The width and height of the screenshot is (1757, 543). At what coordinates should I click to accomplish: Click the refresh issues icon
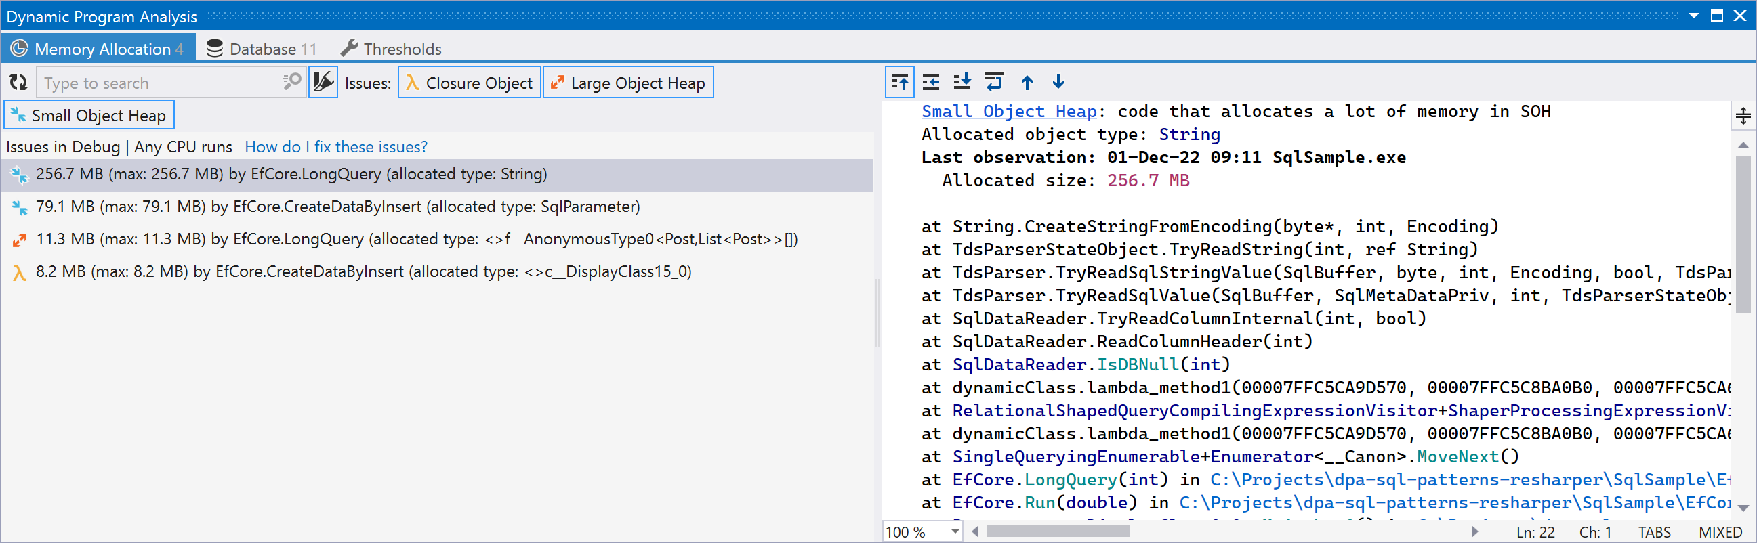point(18,83)
